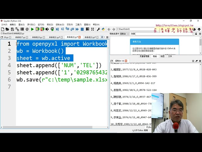This screenshot has height=152, width=202.
Task: Switch to the 未命名17.py editor tab
Action: [20, 37]
